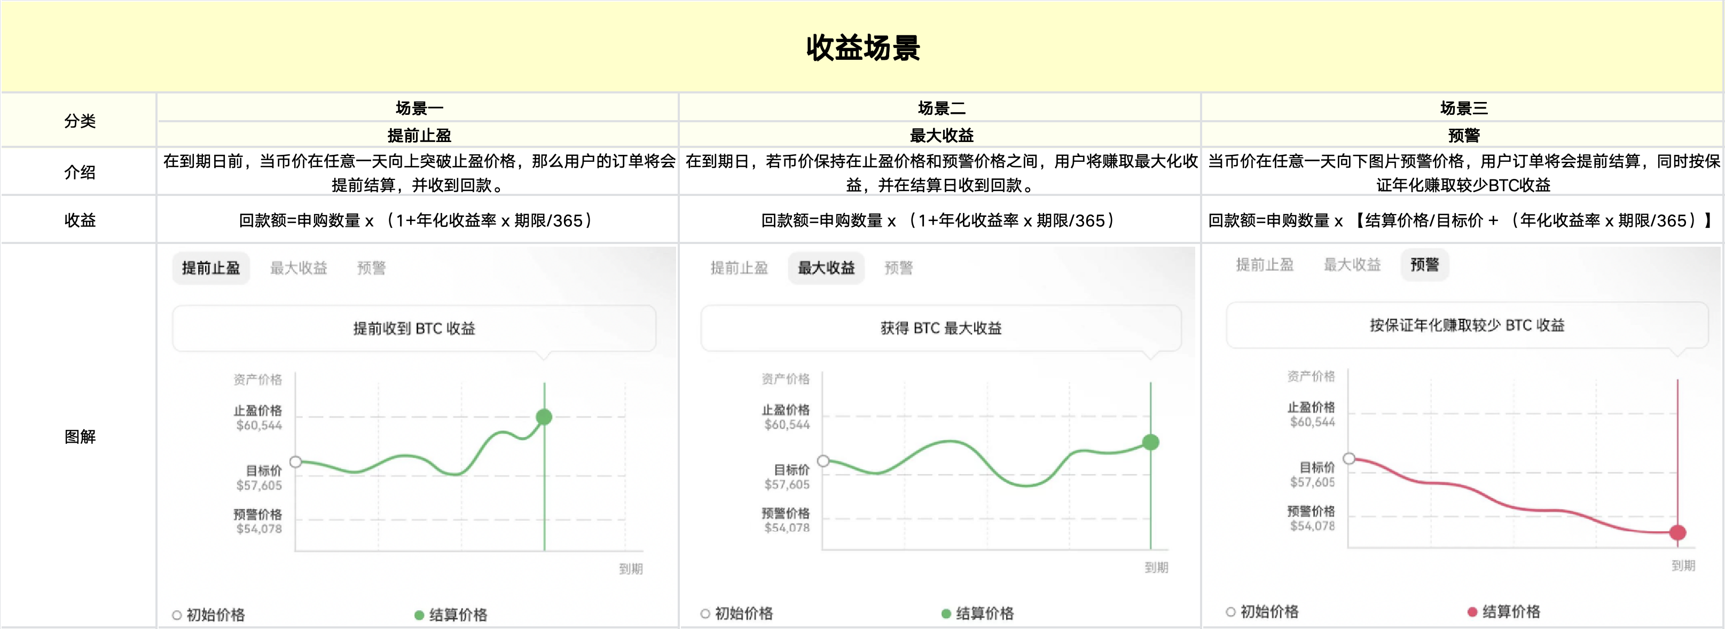
Task: Click 预警 tab in scenario one chart
Action: coord(371,268)
